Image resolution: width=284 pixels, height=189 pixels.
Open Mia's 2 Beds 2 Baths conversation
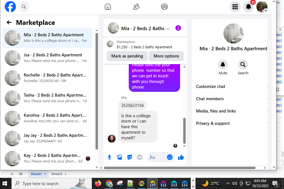(x=47, y=38)
